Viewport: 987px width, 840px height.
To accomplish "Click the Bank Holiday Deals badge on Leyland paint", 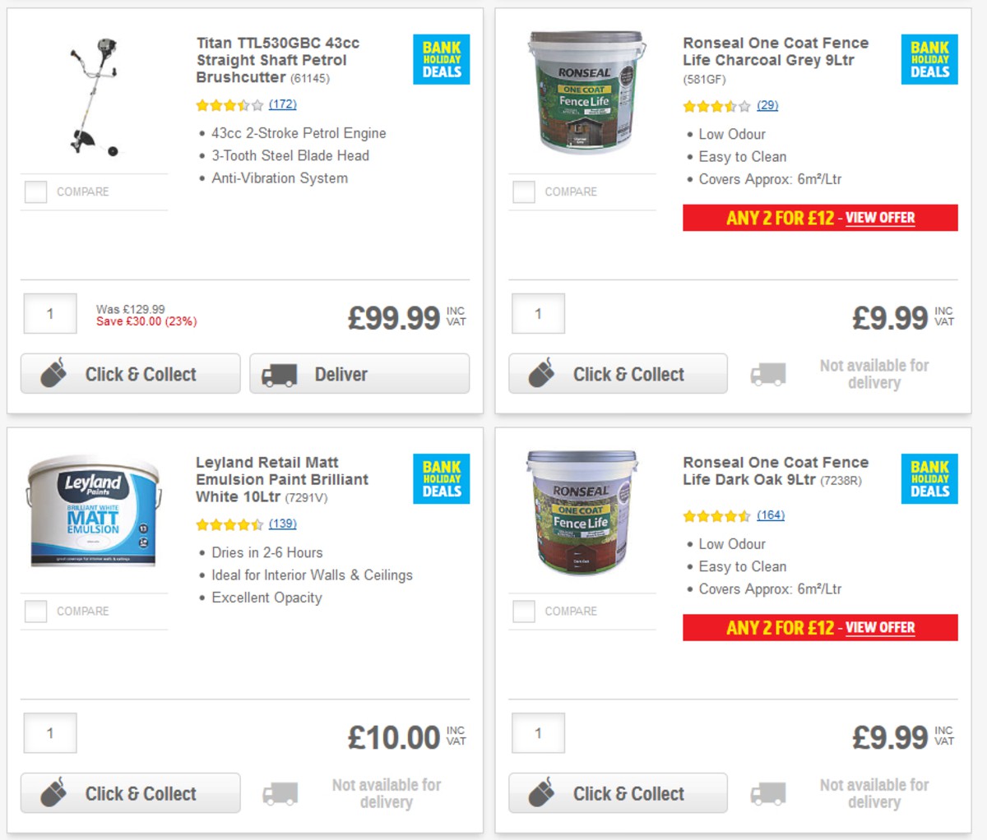I will 441,479.
